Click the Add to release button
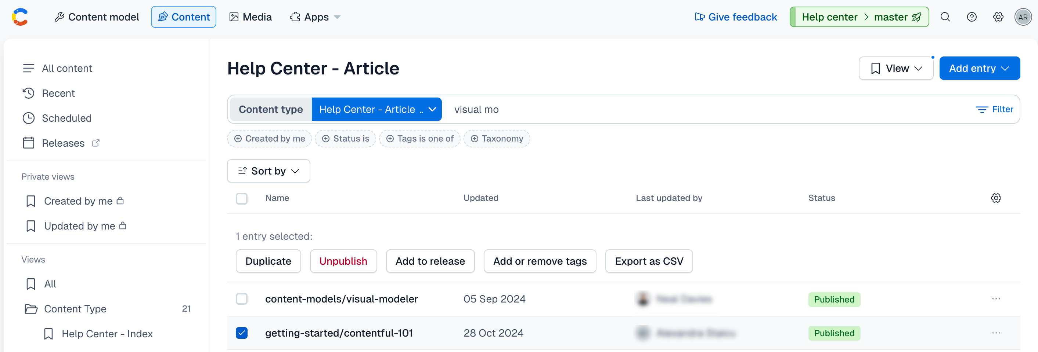 [x=430, y=261]
